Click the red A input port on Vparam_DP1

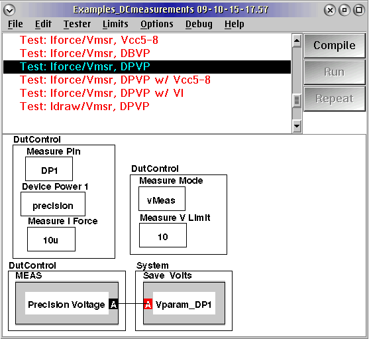(x=148, y=304)
